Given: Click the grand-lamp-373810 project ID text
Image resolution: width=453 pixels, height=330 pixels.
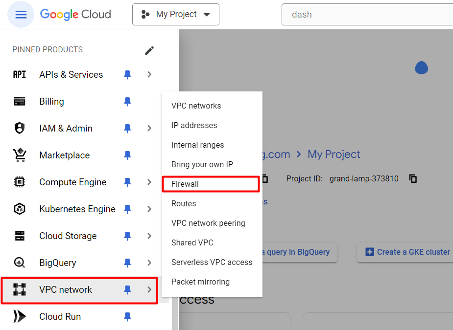Looking at the screenshot, I should click(364, 179).
